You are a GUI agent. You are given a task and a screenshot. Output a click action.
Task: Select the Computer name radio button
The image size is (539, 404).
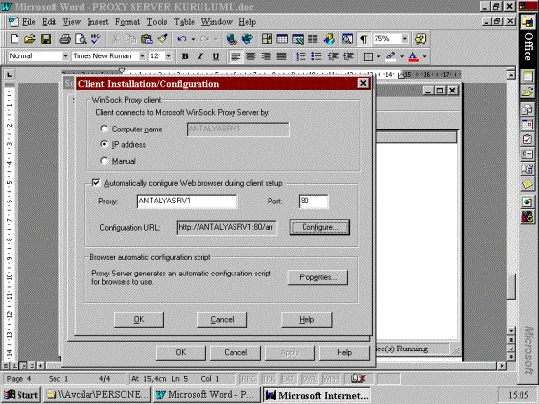(104, 129)
